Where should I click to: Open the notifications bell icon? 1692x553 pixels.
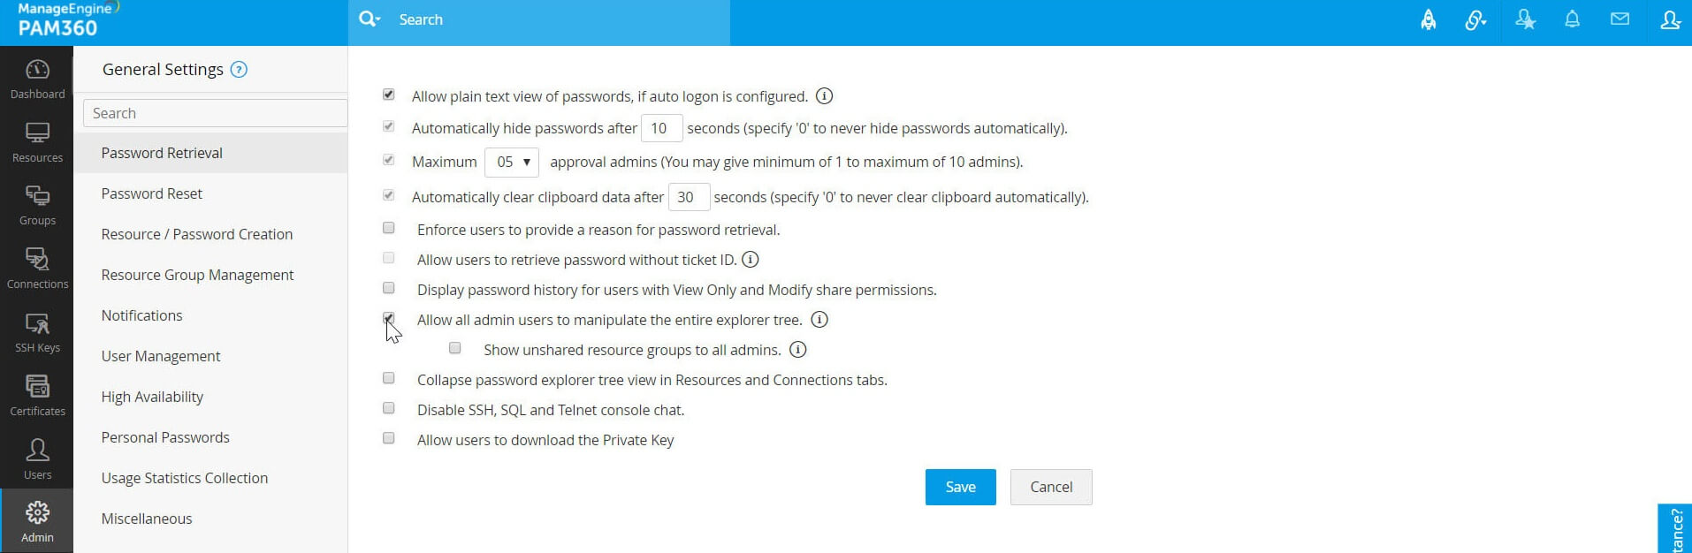point(1572,19)
